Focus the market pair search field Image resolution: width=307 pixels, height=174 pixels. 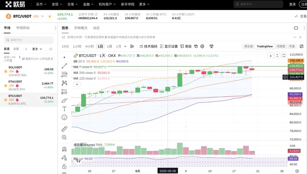click(28, 40)
